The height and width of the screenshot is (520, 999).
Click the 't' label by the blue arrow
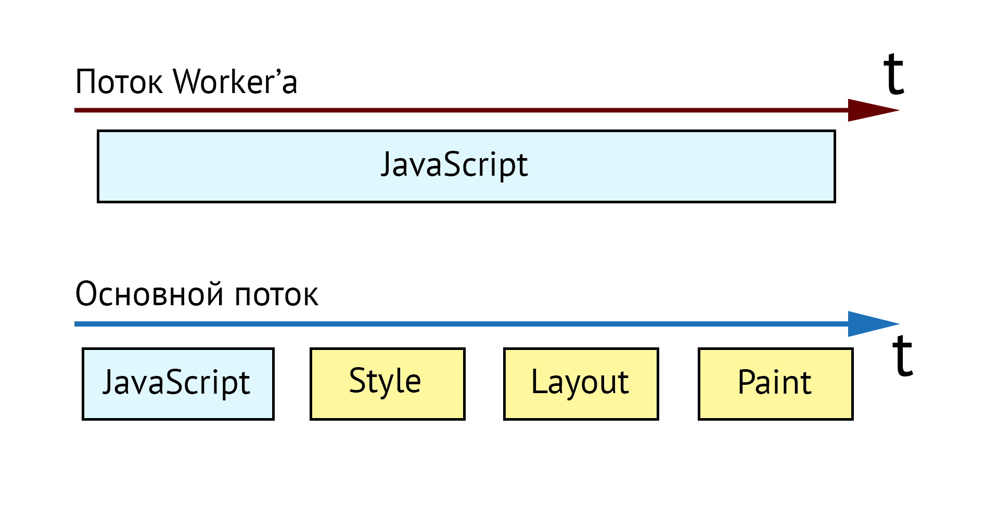(x=903, y=355)
